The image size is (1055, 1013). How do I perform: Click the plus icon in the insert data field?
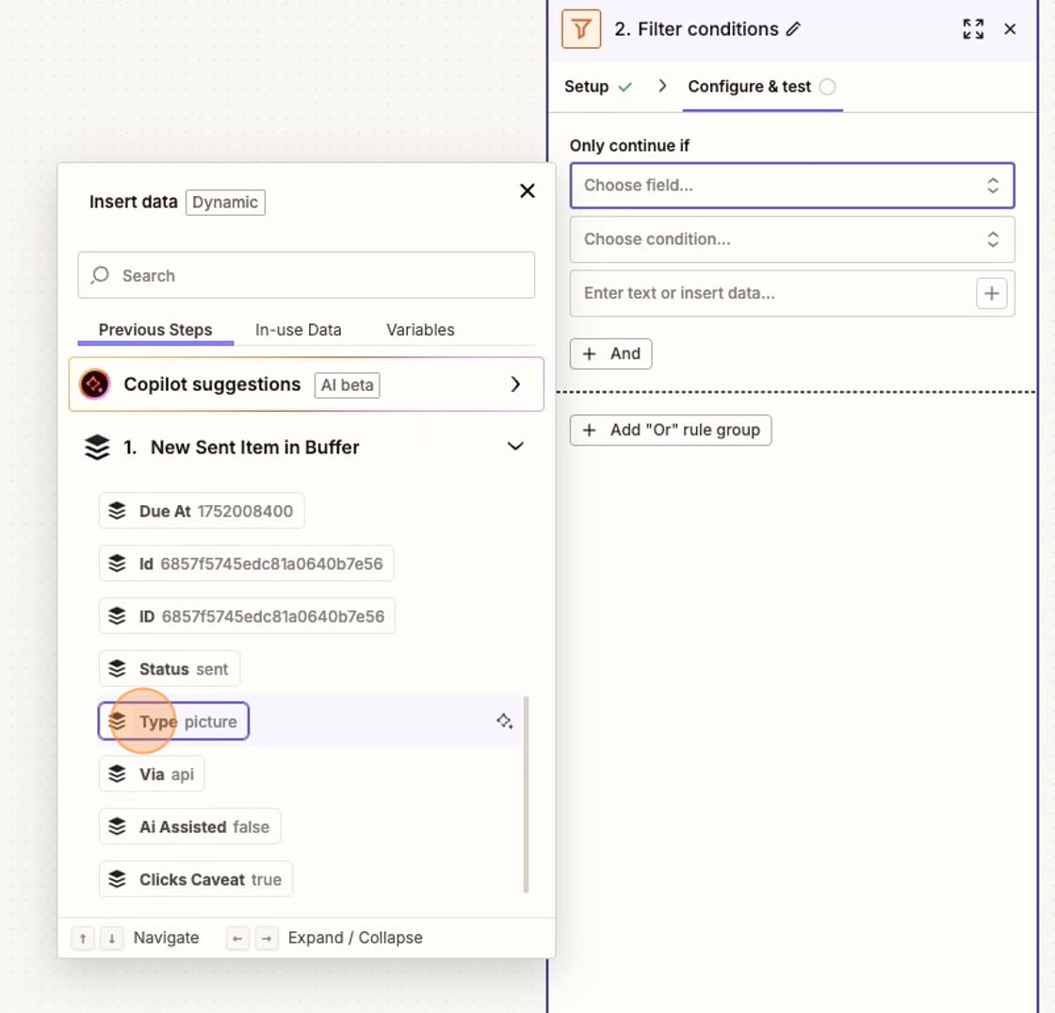[x=991, y=293]
